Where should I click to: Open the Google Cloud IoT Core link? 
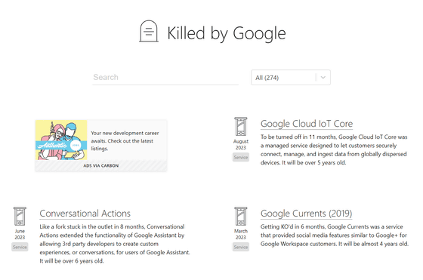pos(307,124)
